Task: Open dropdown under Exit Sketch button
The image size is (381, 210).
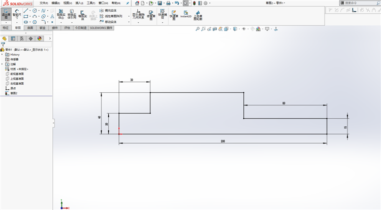Action: click(x=6, y=22)
